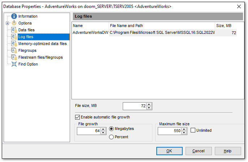The image size is (248, 162).
Task: Increase File size value with up arrow
Action: (x=149, y=104)
